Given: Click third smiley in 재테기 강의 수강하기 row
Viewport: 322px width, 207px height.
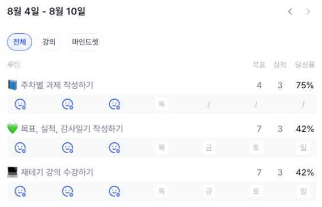Looking at the screenshot, I should pos(114,191).
